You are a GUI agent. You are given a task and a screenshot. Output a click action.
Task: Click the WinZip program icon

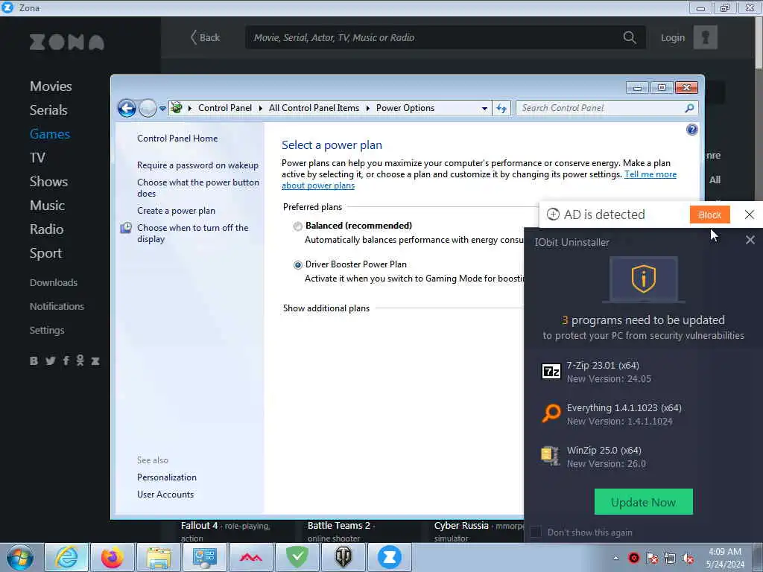[551, 456]
